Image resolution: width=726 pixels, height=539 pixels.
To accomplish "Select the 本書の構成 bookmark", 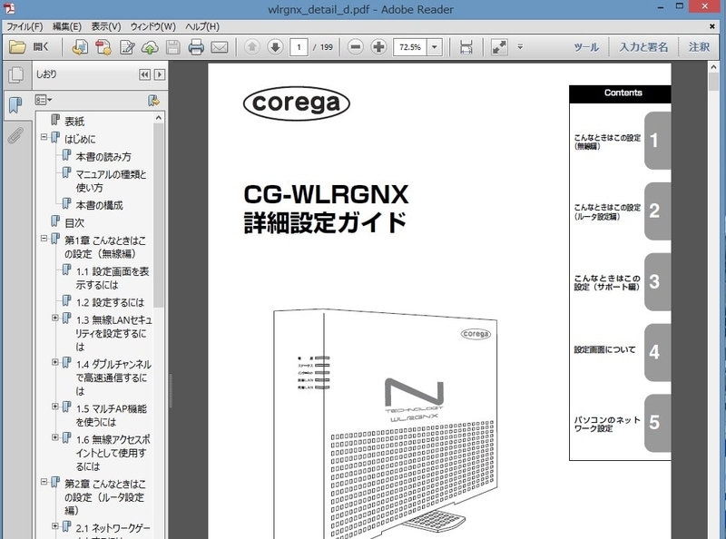I will 99,205.
